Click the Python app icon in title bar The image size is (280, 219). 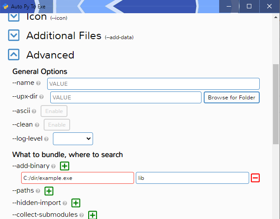click(5, 7)
